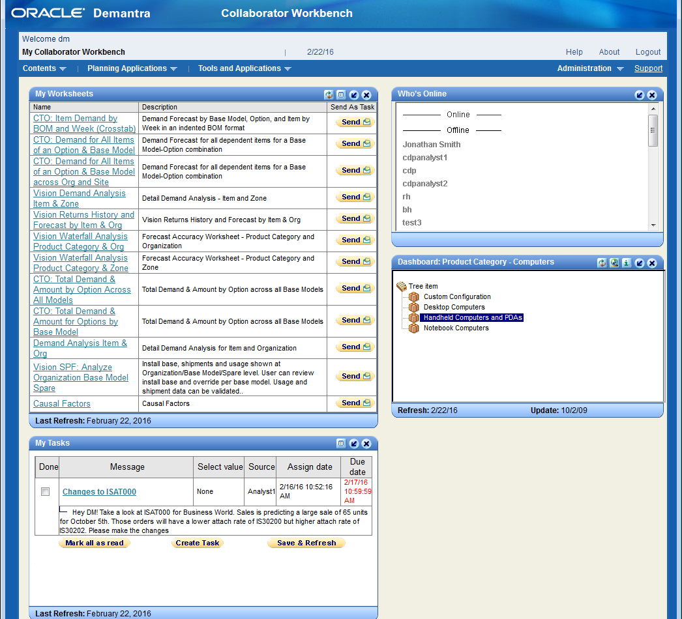682x619 pixels.
Task: Click the Who's Online scroll up arrow
Action: (653, 108)
